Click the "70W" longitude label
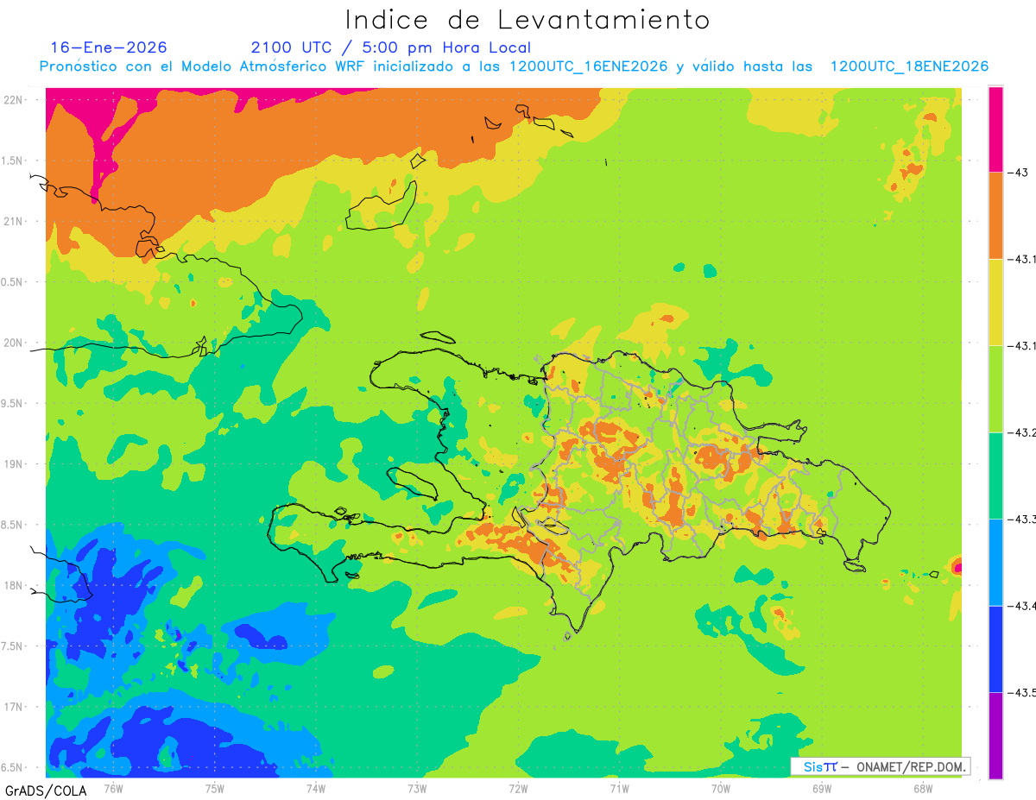Viewport: 1036px width, 800px height. pyautogui.click(x=721, y=788)
